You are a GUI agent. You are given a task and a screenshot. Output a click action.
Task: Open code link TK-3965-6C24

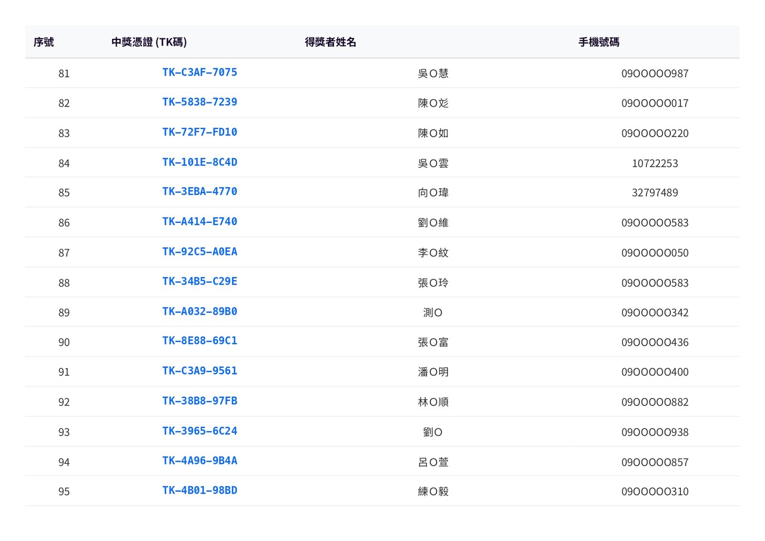[199, 431]
